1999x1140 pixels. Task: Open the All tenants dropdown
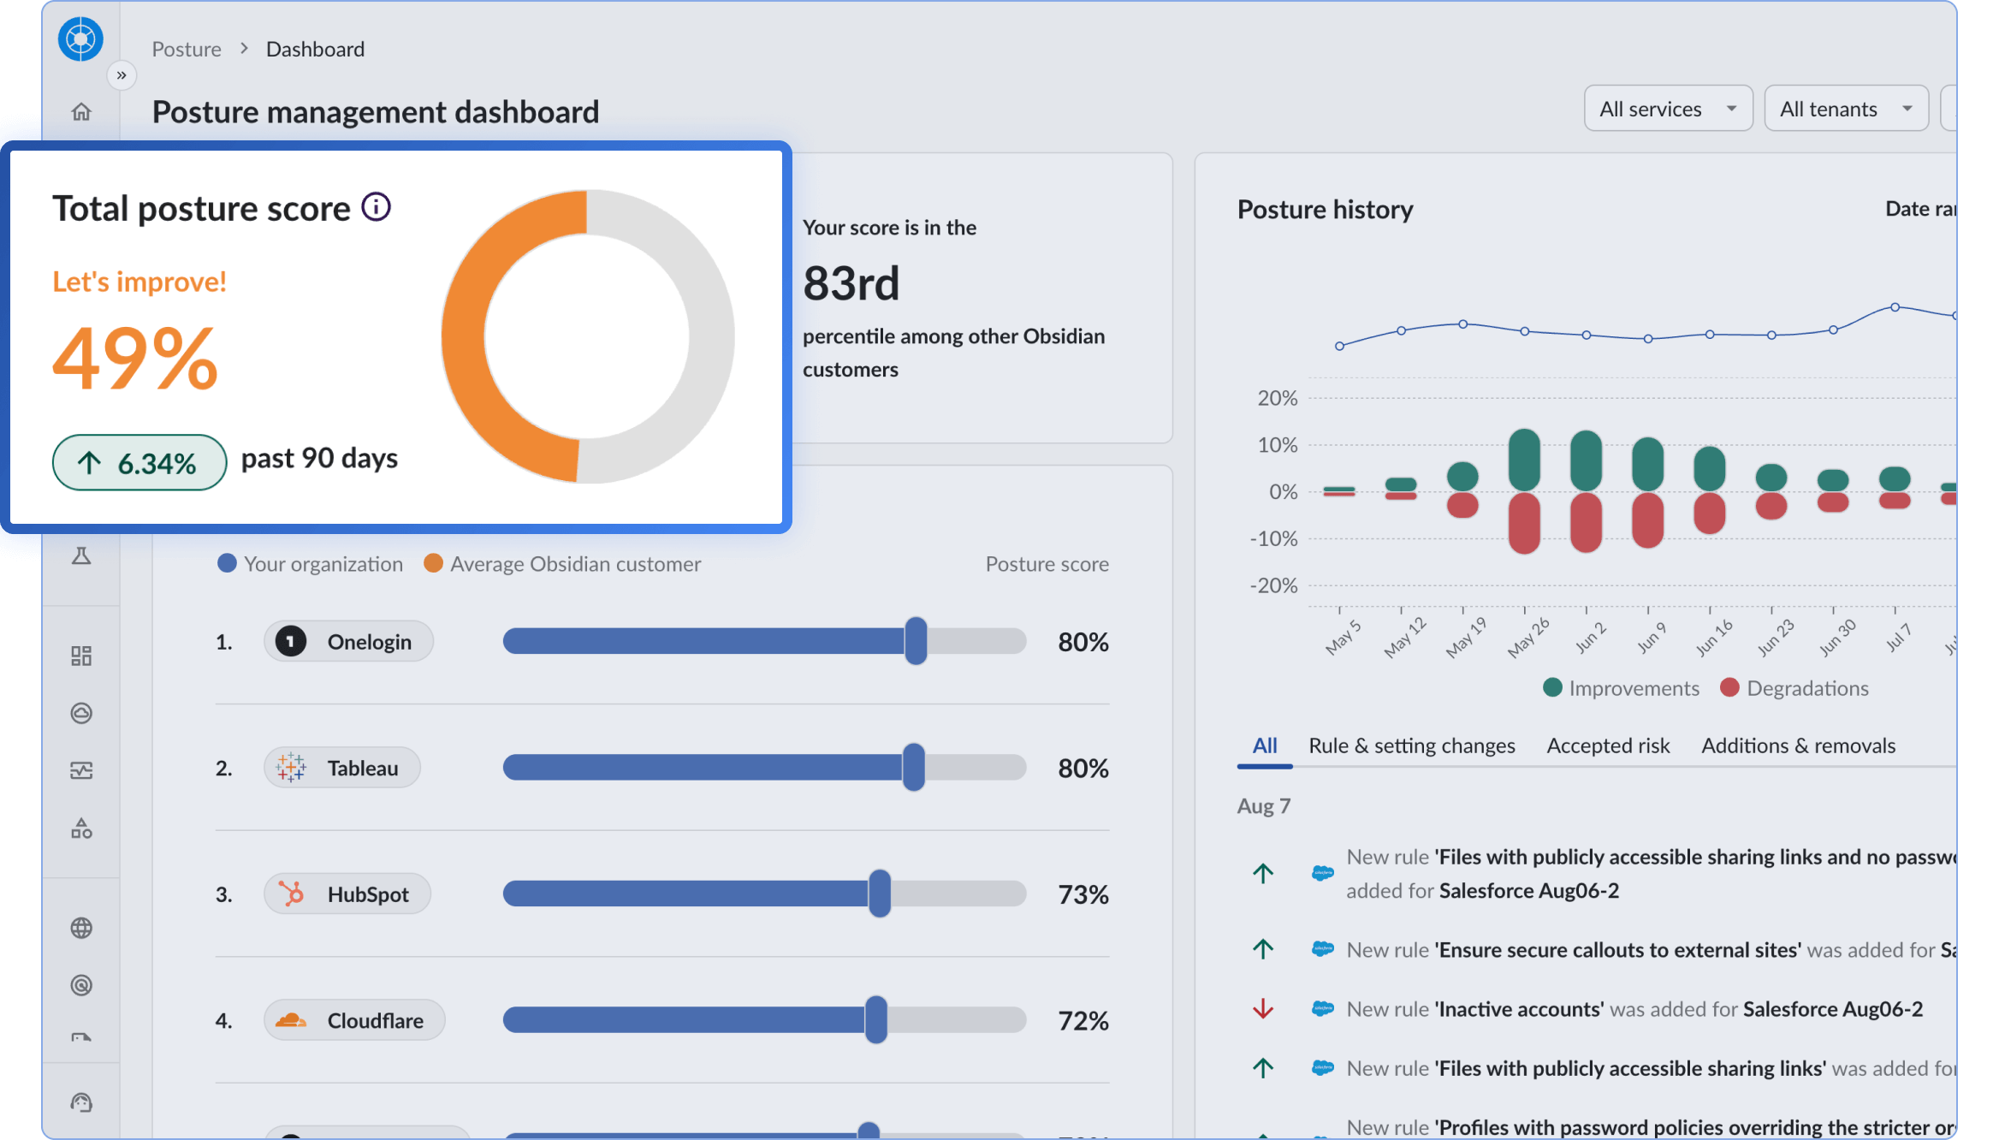point(1846,109)
